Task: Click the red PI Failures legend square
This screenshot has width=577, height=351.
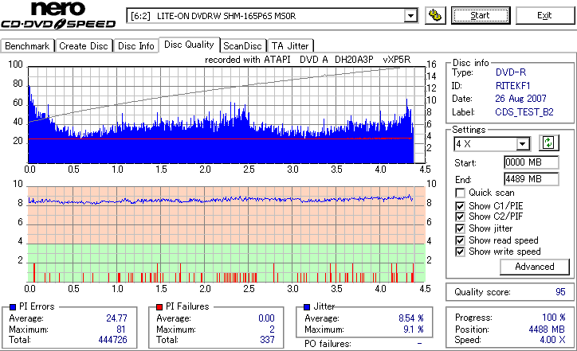Action: [x=159, y=307]
